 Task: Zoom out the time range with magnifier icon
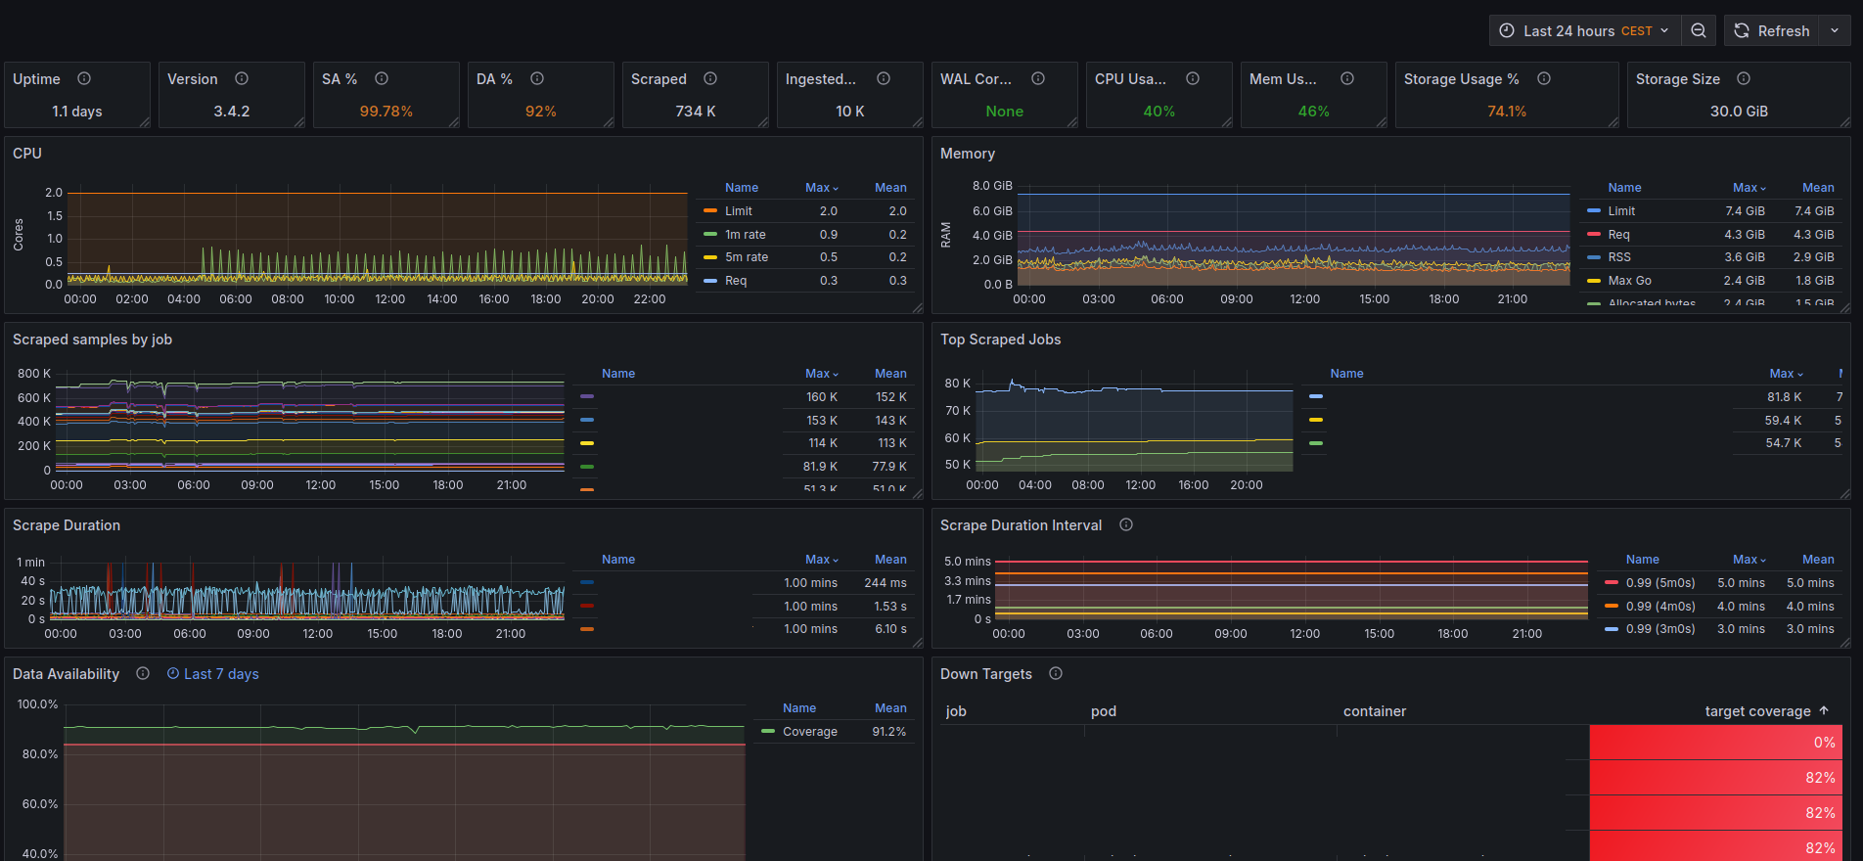(x=1699, y=30)
